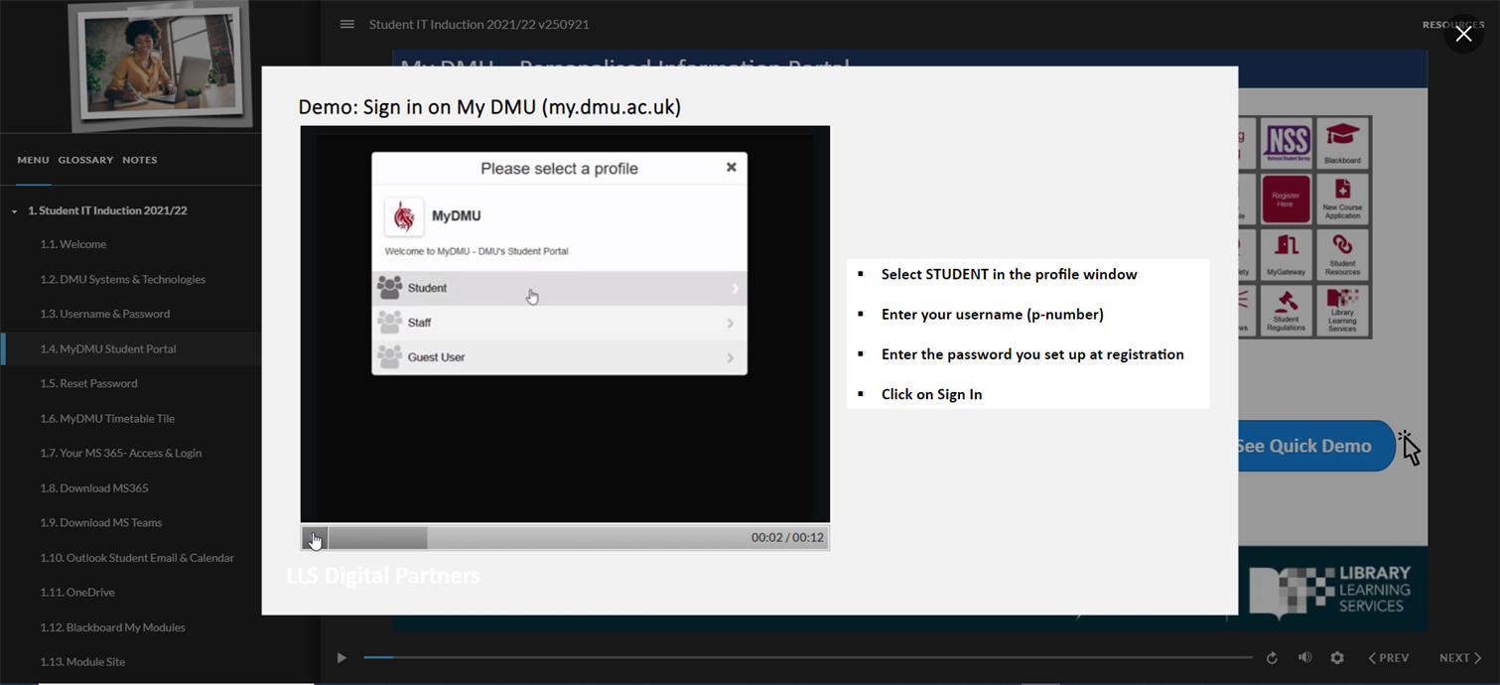Collapse the Student IT Induction 2021/22 section
Screen dimensions: 1500x685
click(x=15, y=211)
